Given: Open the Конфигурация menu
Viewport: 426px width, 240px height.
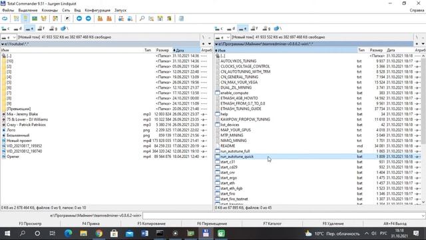Looking at the screenshot, I should [98, 10].
